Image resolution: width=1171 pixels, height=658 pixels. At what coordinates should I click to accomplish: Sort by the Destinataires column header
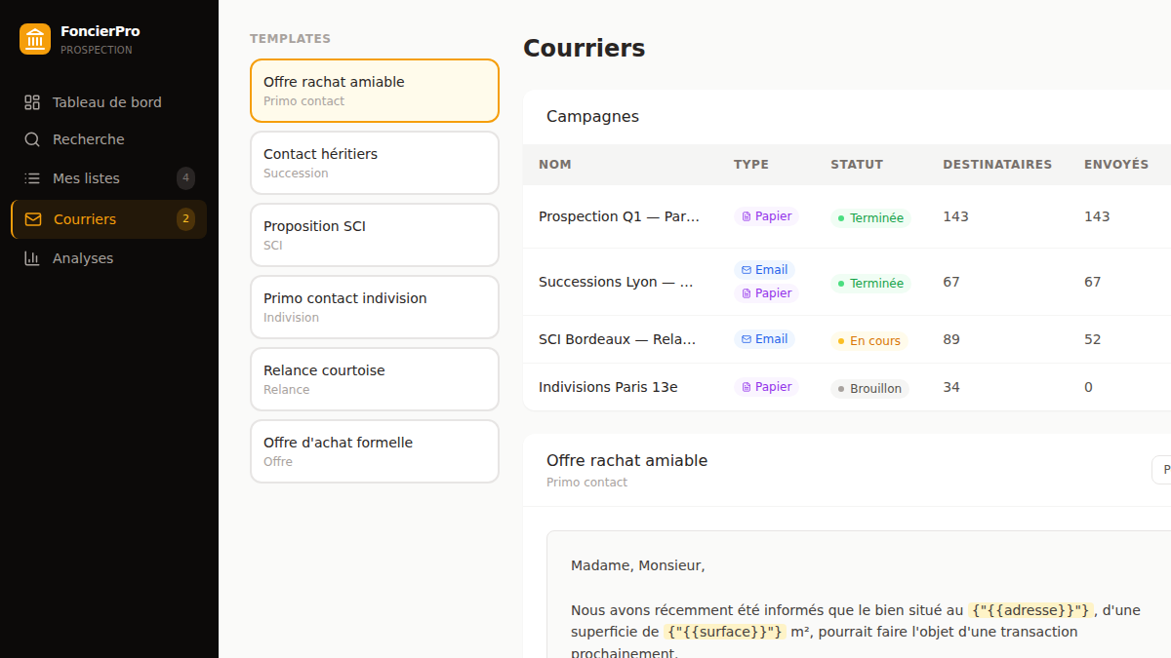(997, 165)
